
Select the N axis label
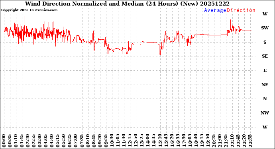click(265, 99)
